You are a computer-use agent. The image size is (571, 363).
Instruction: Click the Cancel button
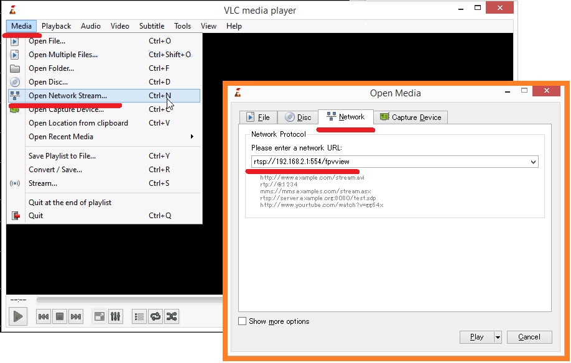pyautogui.click(x=529, y=337)
